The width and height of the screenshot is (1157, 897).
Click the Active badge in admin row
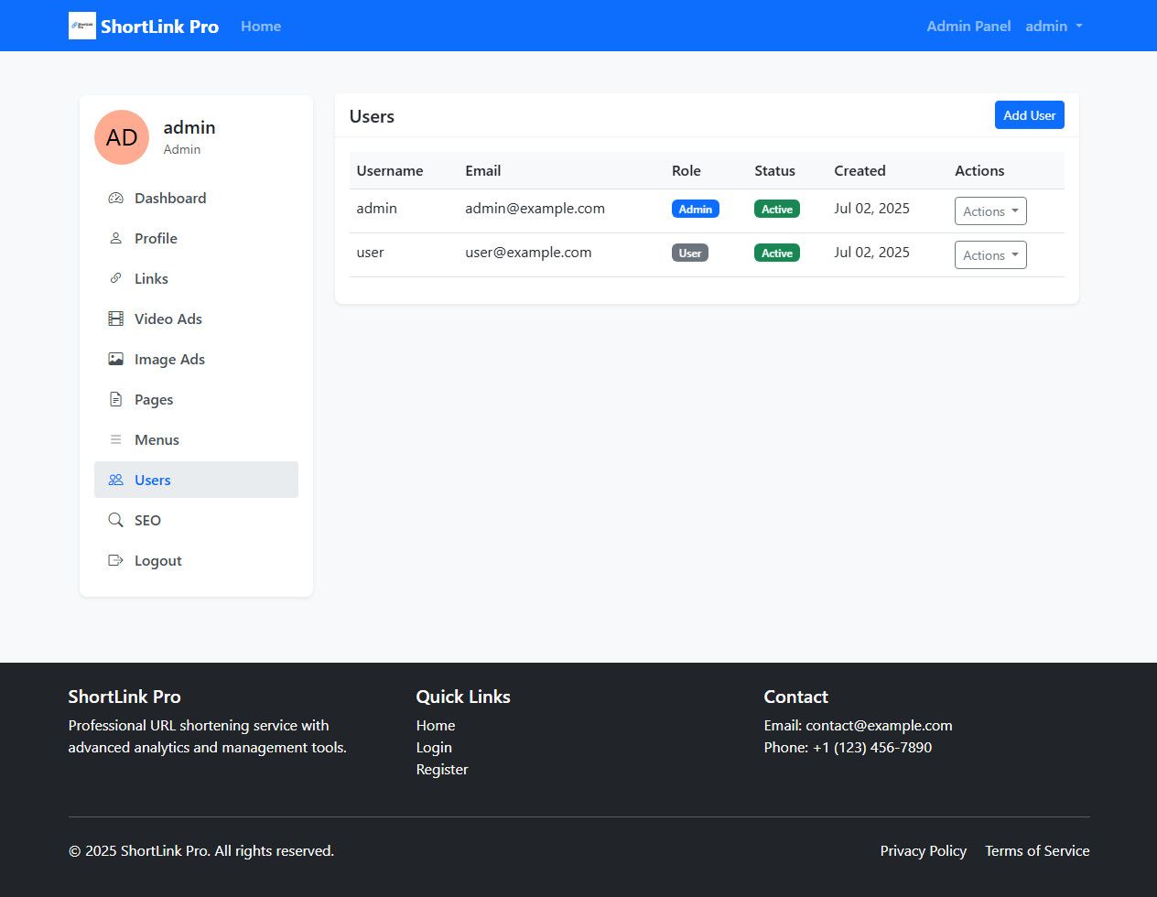click(777, 209)
